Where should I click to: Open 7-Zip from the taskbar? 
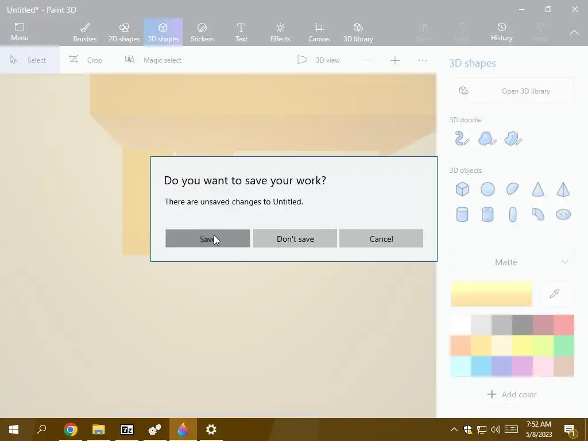[x=126, y=430]
